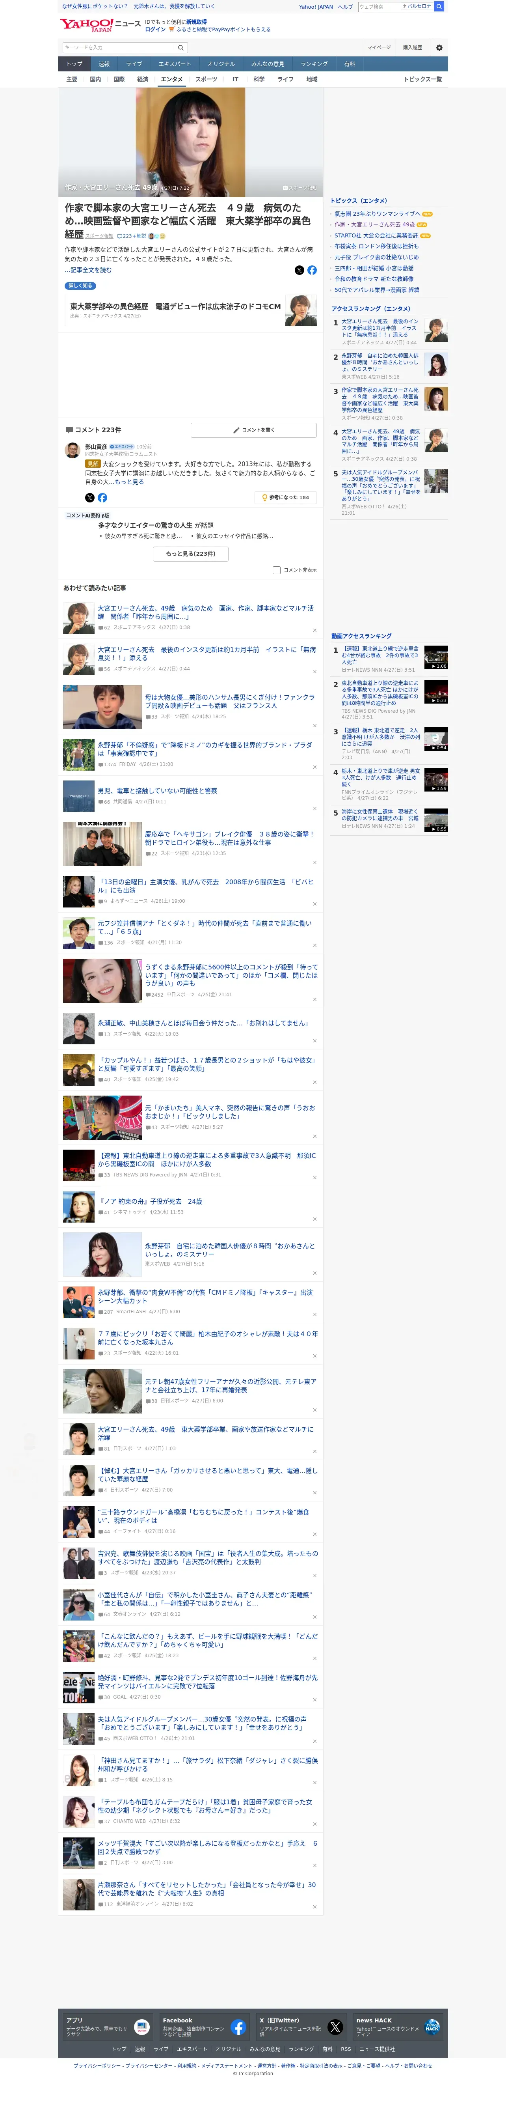The width and height of the screenshot is (506, 2121).
Task: Click the マイページ button
Action: point(379,47)
